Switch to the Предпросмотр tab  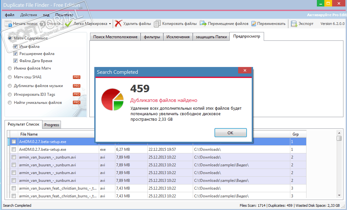point(247,36)
